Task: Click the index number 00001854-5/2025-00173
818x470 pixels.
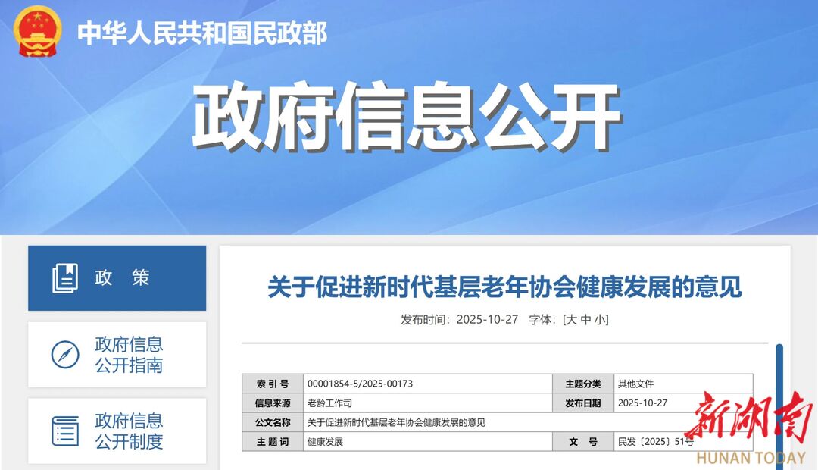Action: 360,384
